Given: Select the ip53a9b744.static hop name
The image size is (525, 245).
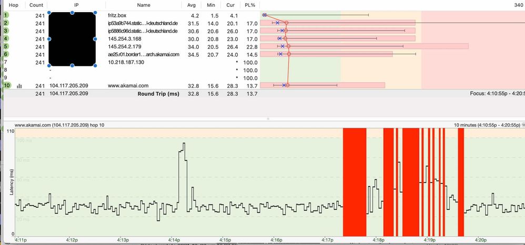Looking at the screenshot, I should (143, 23).
